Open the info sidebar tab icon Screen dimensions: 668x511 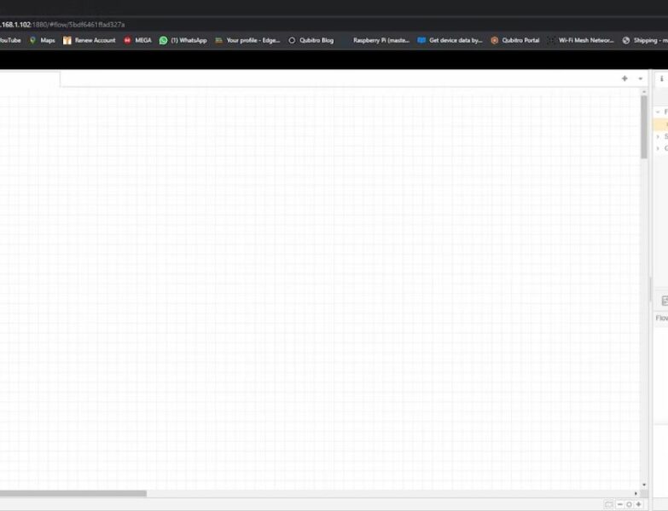661,78
